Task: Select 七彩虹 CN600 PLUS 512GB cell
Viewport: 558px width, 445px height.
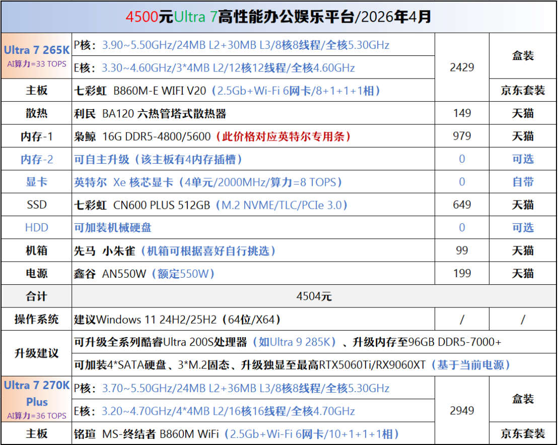Action: click(x=253, y=205)
